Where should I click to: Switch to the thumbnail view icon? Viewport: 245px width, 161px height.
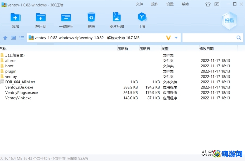click(13, 38)
